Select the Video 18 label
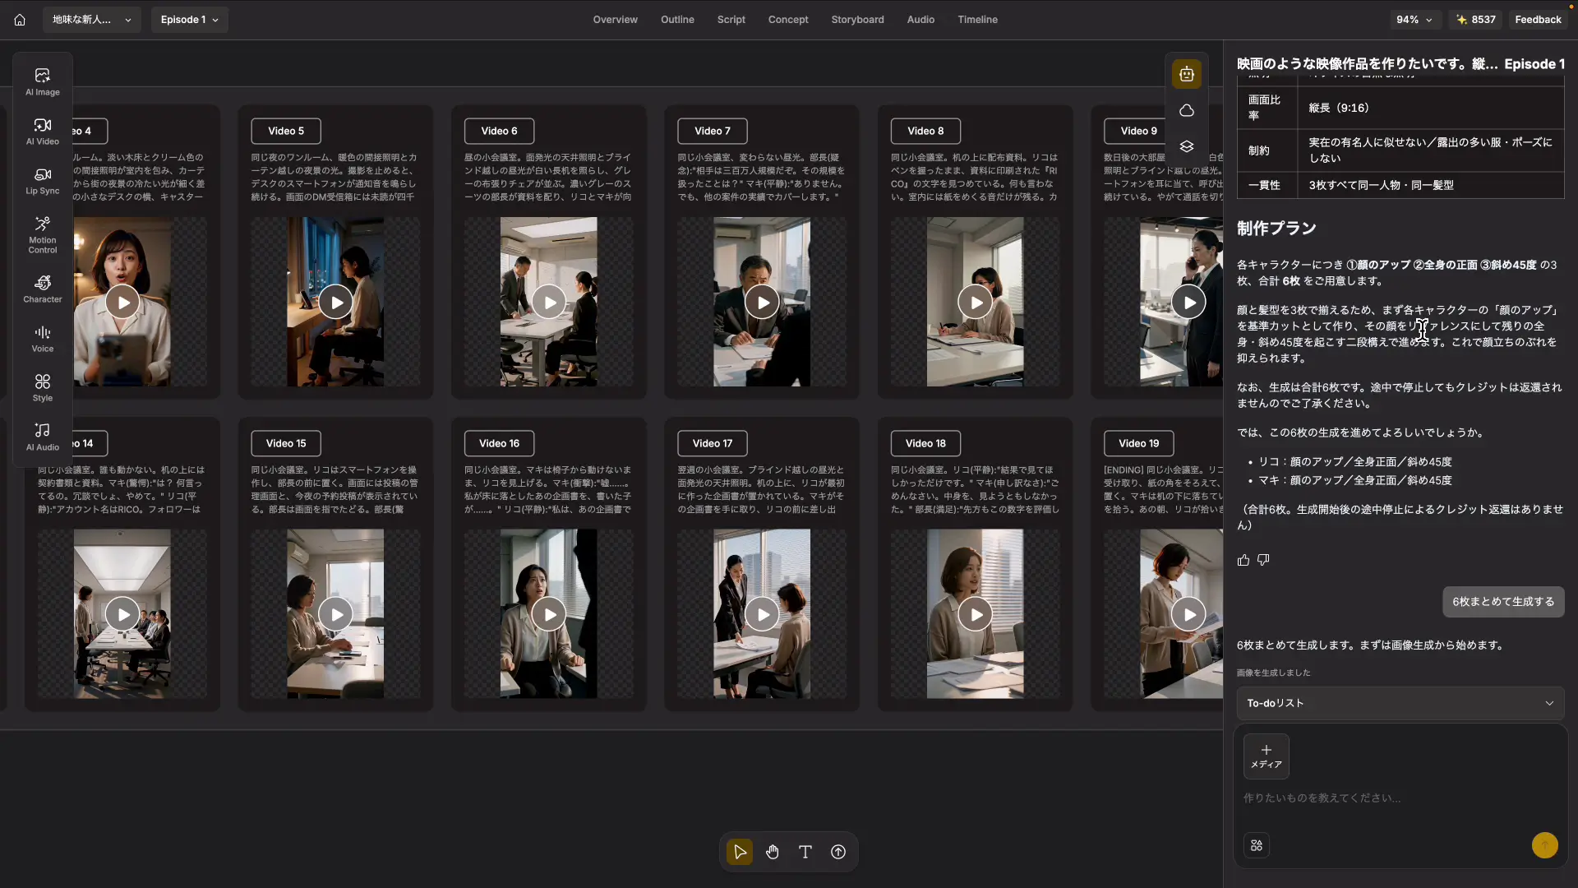The height and width of the screenshot is (888, 1578). (x=925, y=443)
